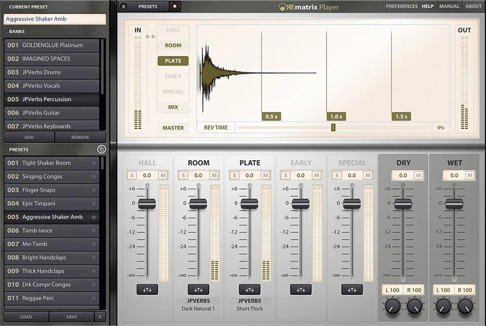Mute the Plate channel
The width and height of the screenshot is (486, 326).
click(265, 175)
